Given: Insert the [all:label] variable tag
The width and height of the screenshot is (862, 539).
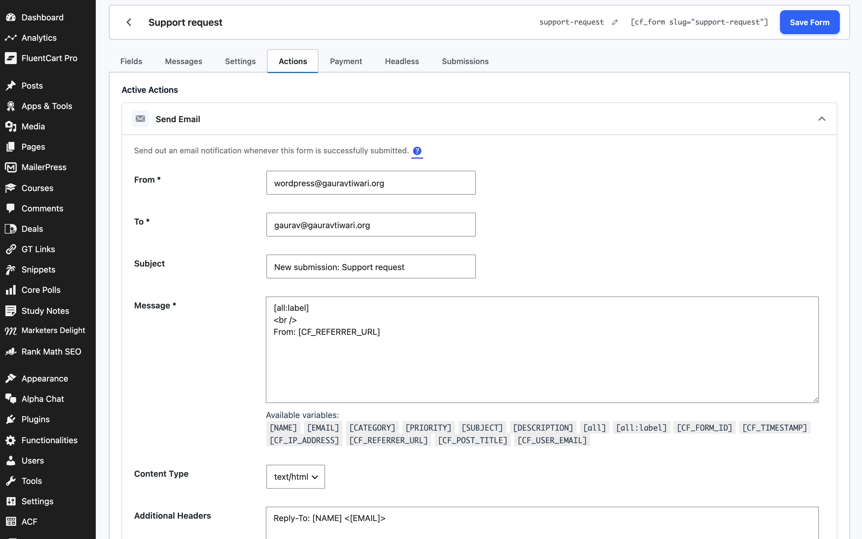Looking at the screenshot, I should 641,427.
